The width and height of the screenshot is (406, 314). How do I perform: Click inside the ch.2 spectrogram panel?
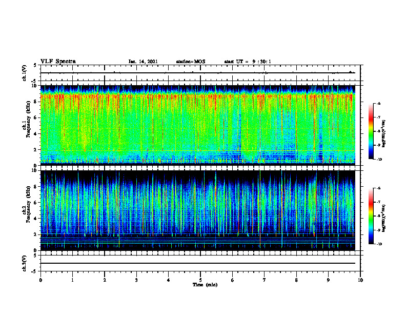pyautogui.click(x=198, y=210)
